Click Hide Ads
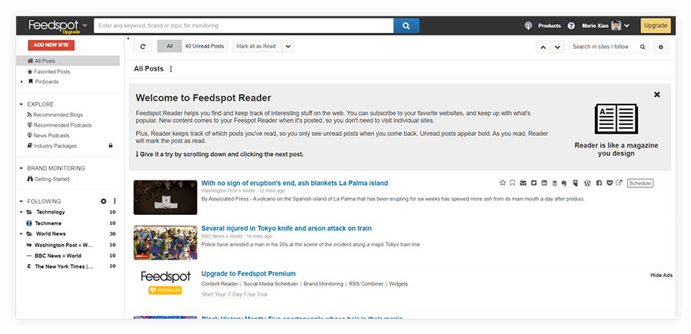 [662, 275]
